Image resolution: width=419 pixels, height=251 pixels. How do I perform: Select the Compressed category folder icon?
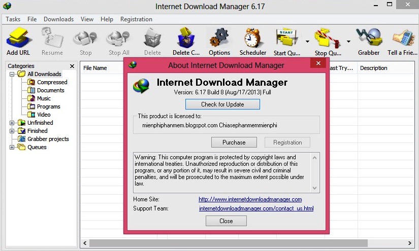[31, 82]
